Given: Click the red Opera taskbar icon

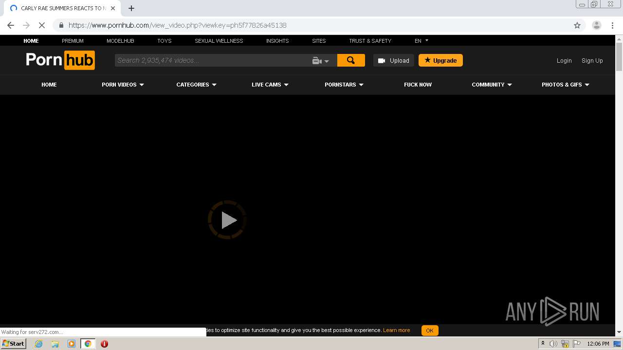Looking at the screenshot, I should pos(104,344).
